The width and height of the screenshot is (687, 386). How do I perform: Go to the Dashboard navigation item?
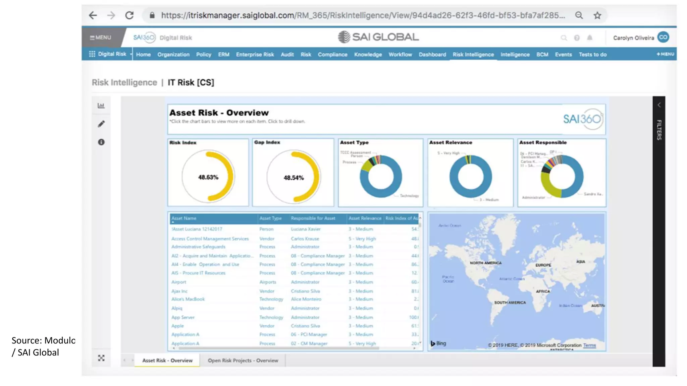point(432,54)
